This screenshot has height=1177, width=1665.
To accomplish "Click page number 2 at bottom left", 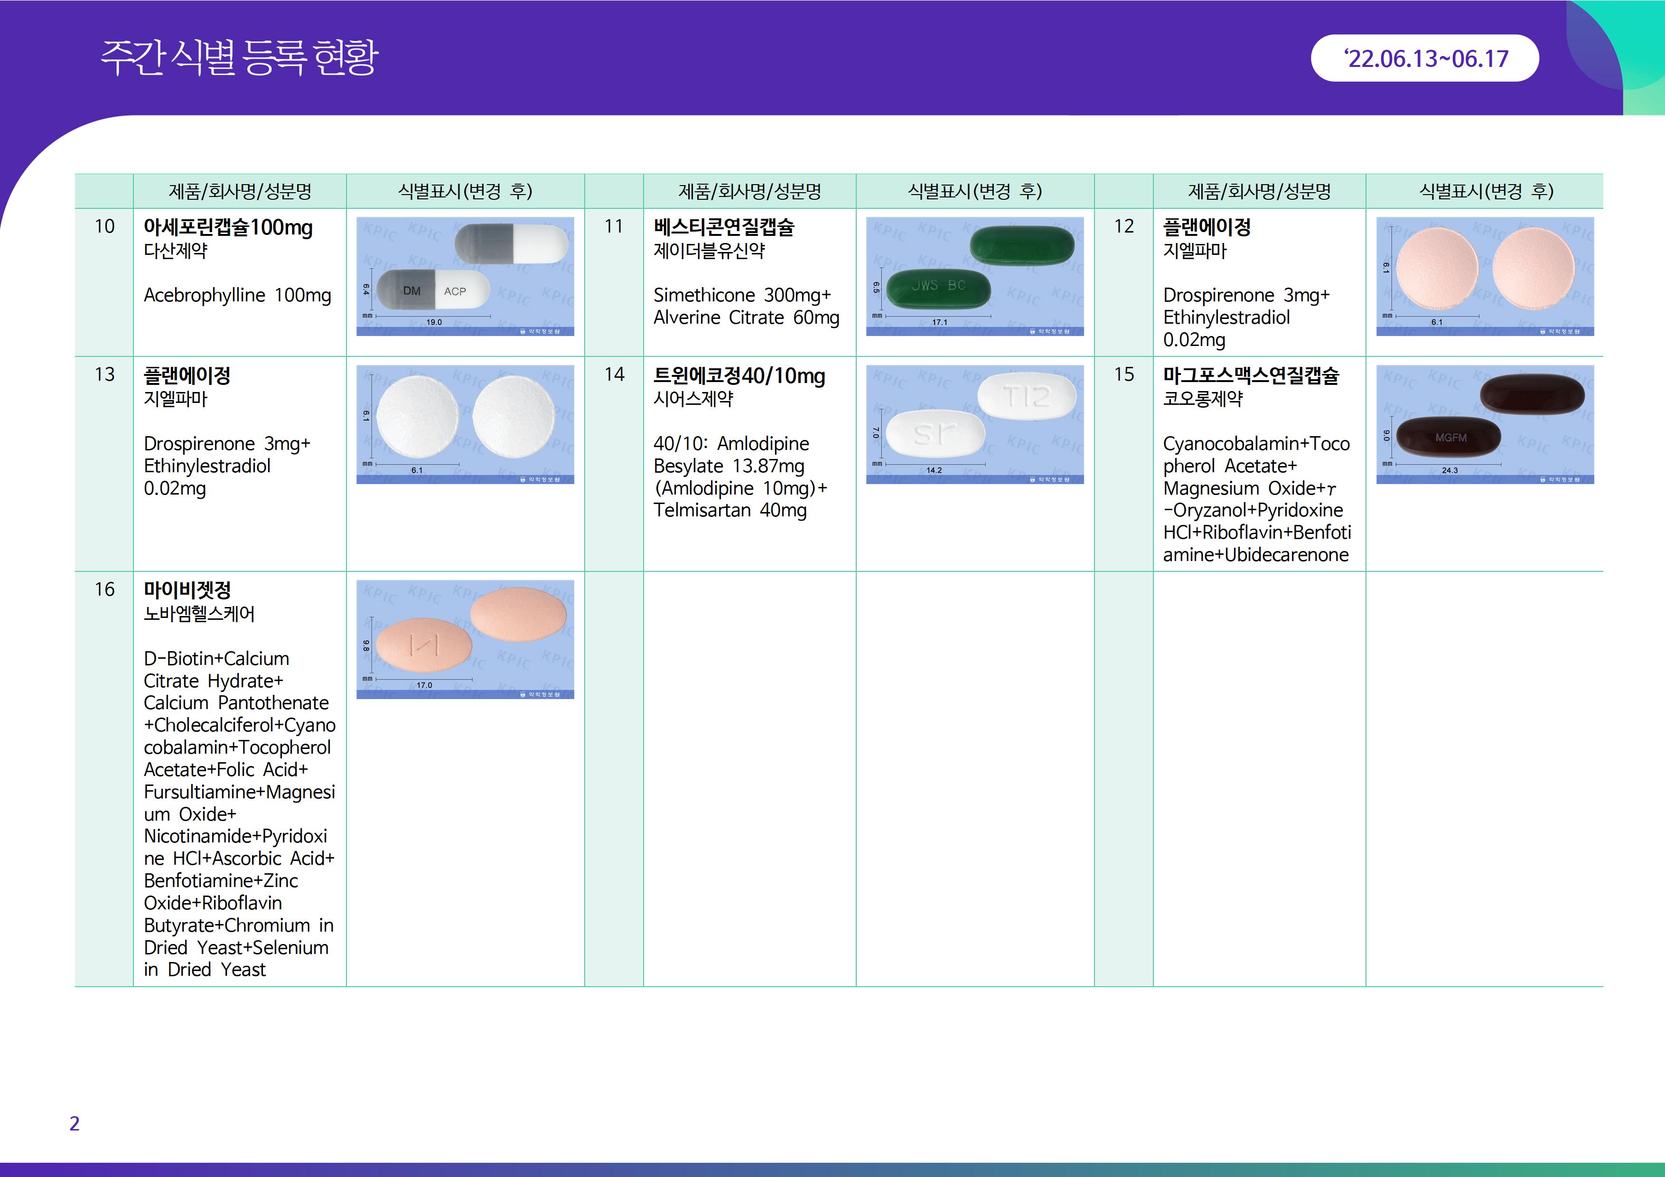I will point(74,1123).
